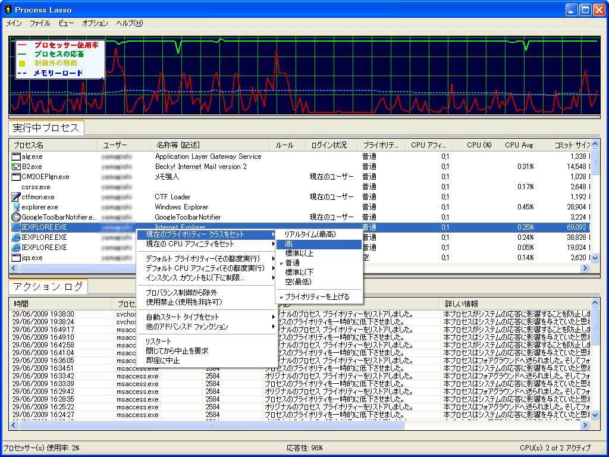Sort by the 名称等 [記述] column header

(x=211, y=145)
